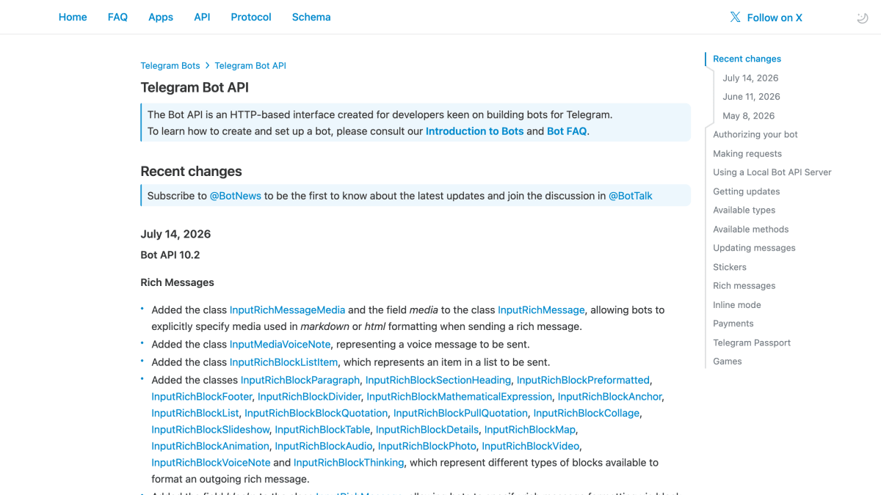Go to Available types section
This screenshot has width=881, height=495.
point(744,210)
